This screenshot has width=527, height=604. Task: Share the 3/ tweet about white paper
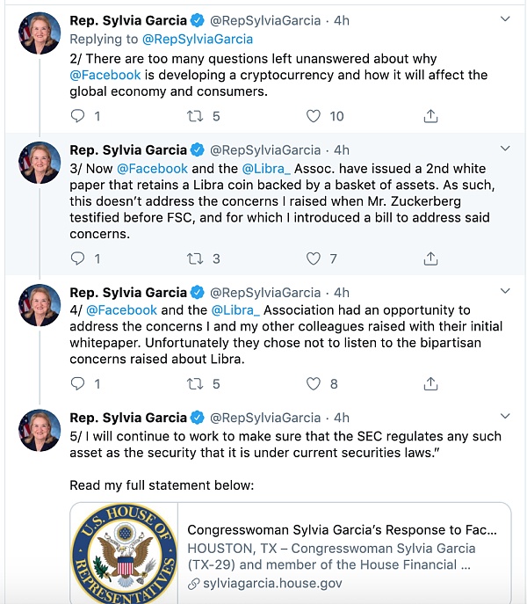click(430, 258)
